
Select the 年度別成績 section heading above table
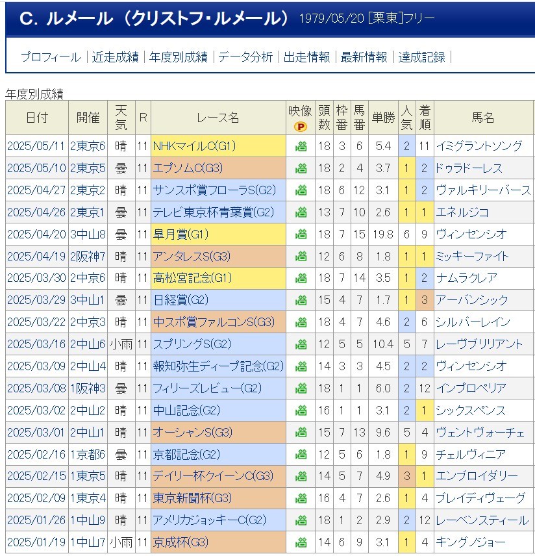34,94
